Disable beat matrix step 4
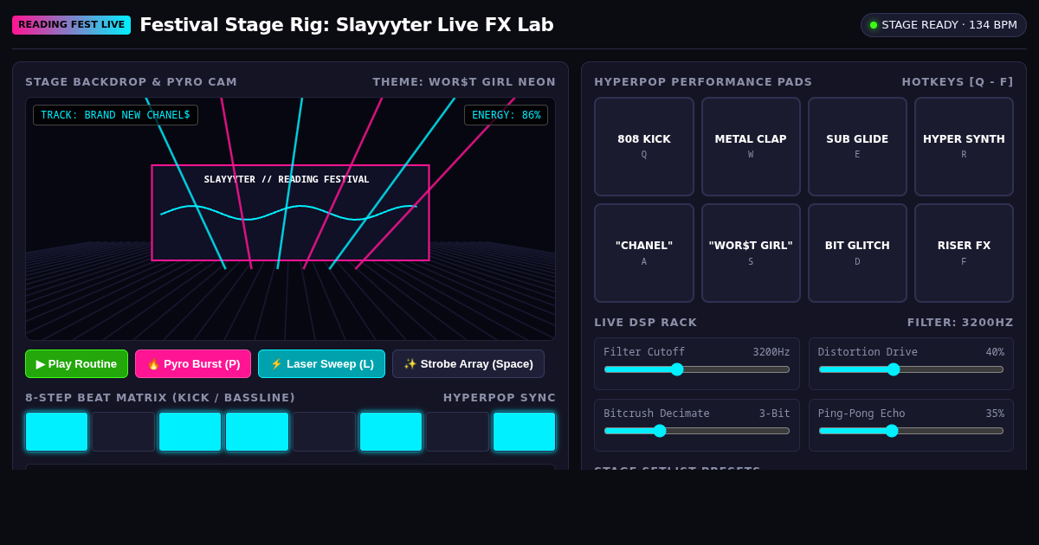1039x545 pixels. click(257, 432)
